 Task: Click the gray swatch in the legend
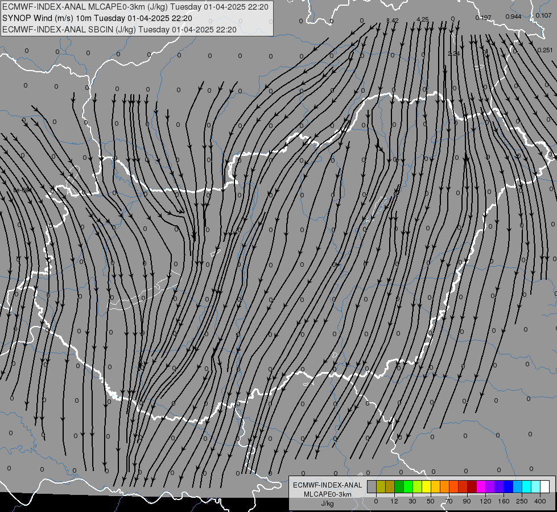(372, 486)
